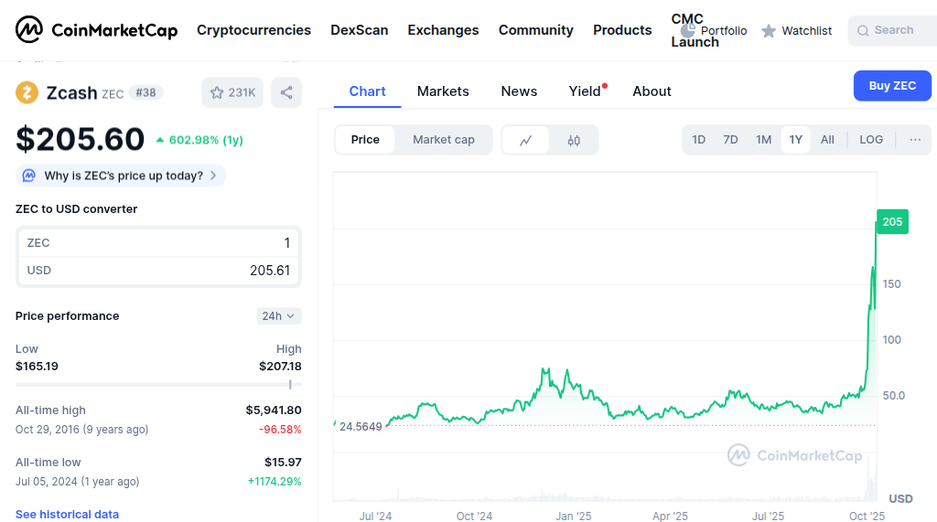This screenshot has width=937, height=522.
Task: Select the 1Y time range
Action: (x=795, y=140)
